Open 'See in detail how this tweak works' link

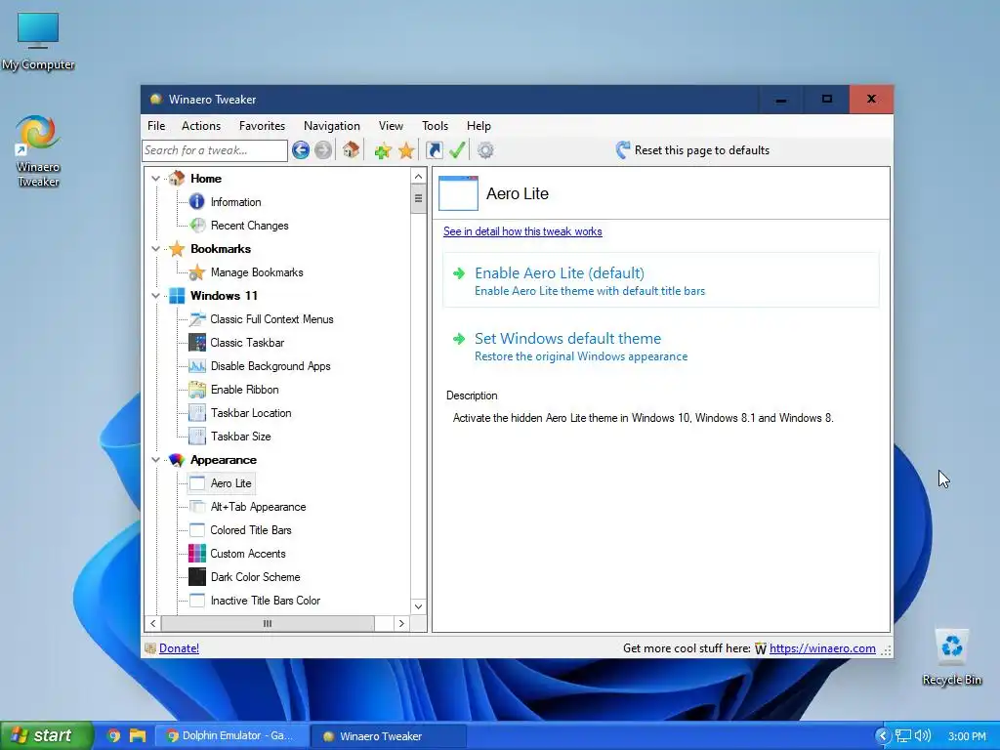522,231
